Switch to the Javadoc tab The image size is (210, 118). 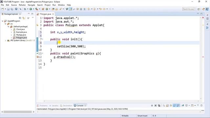point(54,106)
